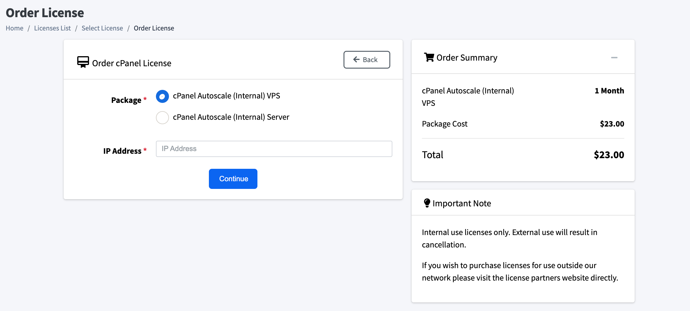Open the Licenses List breadcrumb link
The width and height of the screenshot is (690, 311).
tap(52, 28)
